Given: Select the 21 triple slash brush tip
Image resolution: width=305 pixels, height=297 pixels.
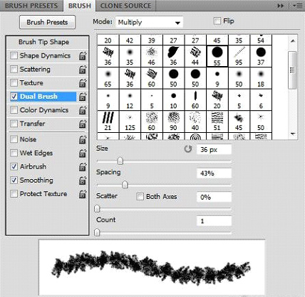Looking at the screenshot, I should (108, 121).
